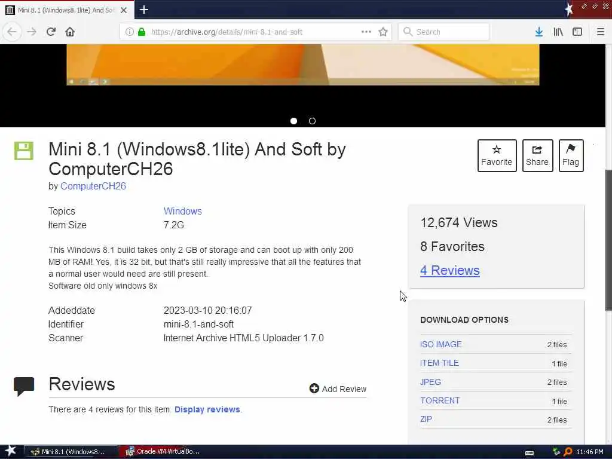612x459 pixels.
Task: Download the ITEM TILE file
Action: [x=439, y=363]
